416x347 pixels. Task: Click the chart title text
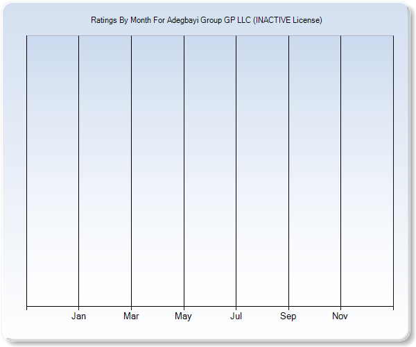[x=207, y=20]
